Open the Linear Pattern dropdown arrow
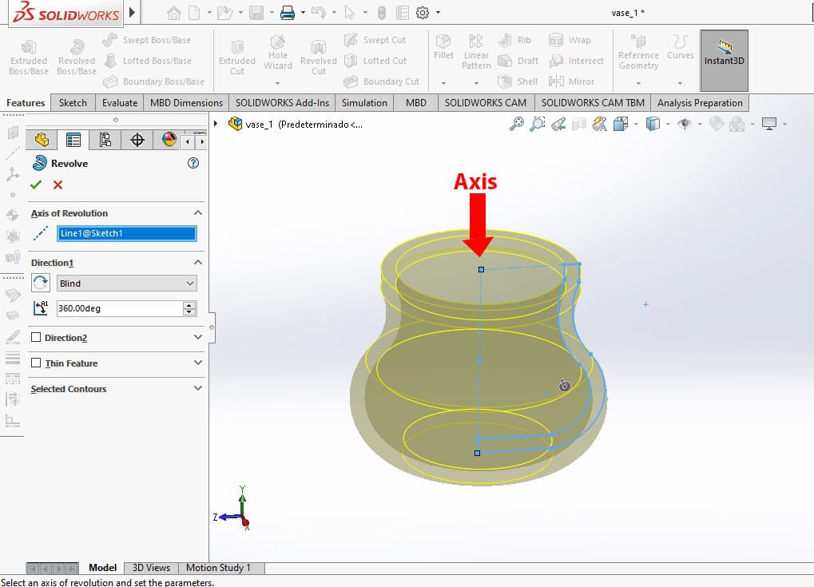 tap(476, 83)
